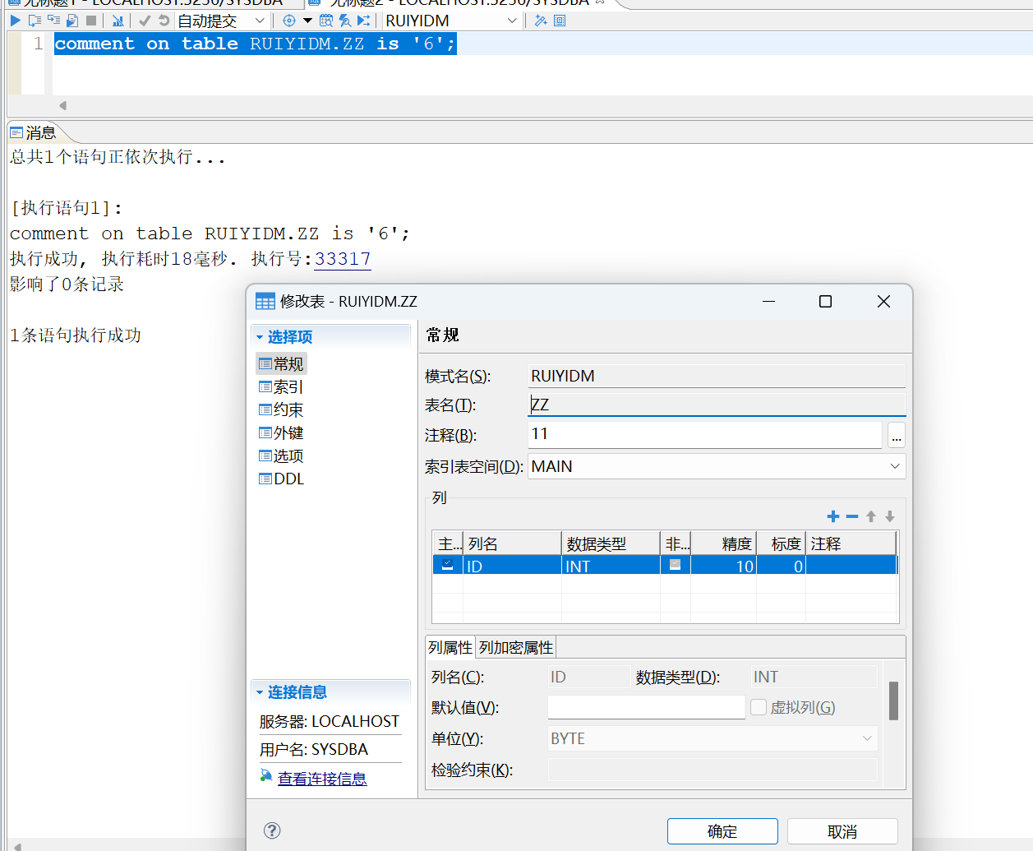Click the grid icon after the black arrow
The image size is (1033, 851).
click(x=326, y=21)
